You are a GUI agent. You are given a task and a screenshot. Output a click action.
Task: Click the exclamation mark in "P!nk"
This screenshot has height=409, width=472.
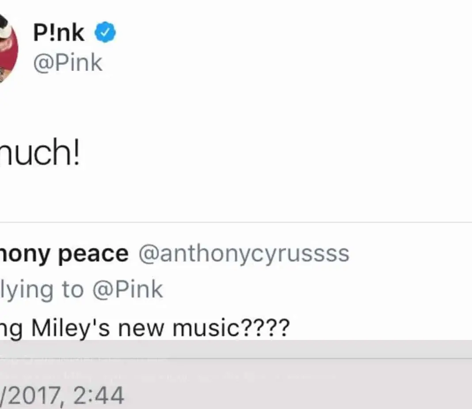point(50,33)
